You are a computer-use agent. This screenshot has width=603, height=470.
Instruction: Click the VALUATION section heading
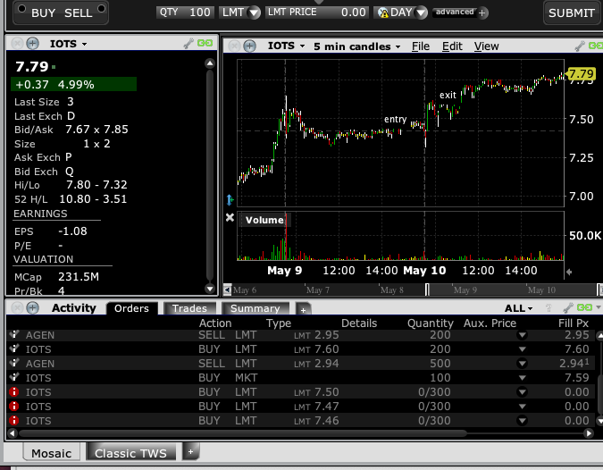click(x=43, y=259)
